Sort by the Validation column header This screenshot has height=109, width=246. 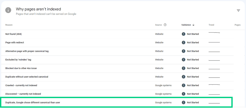point(186,25)
